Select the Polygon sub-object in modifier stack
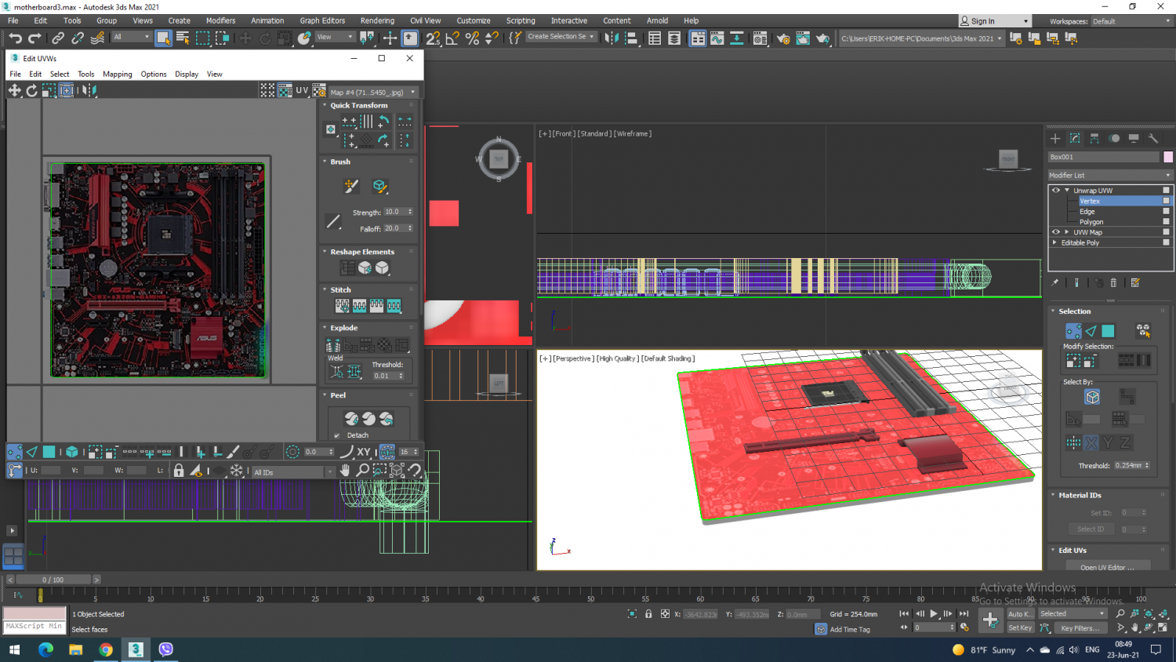Image resolution: width=1176 pixels, height=662 pixels. point(1091,222)
